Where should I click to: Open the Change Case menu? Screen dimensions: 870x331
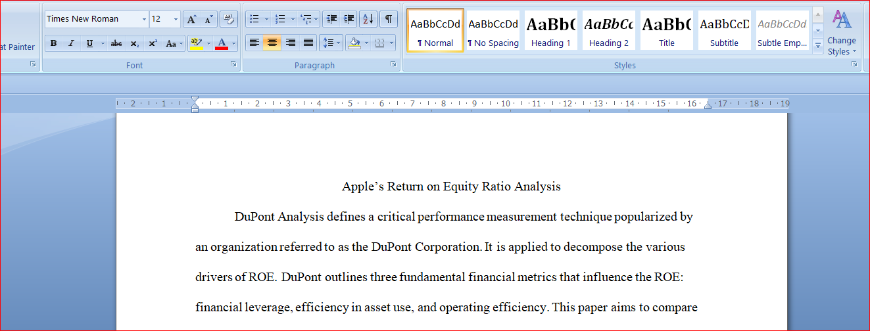174,43
